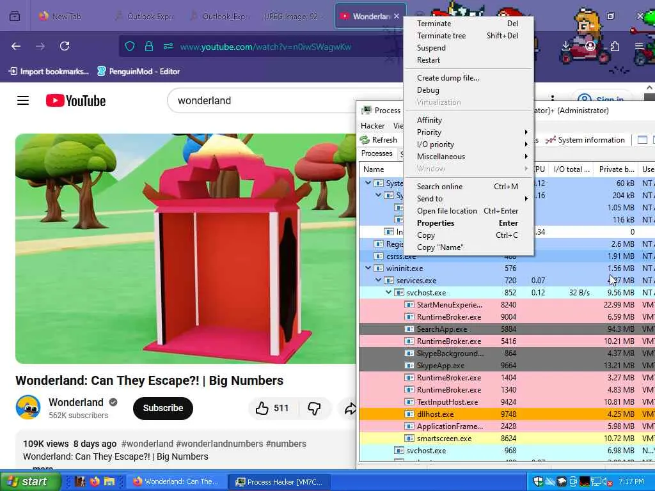655x491 pixels.
Task: Choose Terminate from the context menu
Action: pyautogui.click(x=469, y=24)
